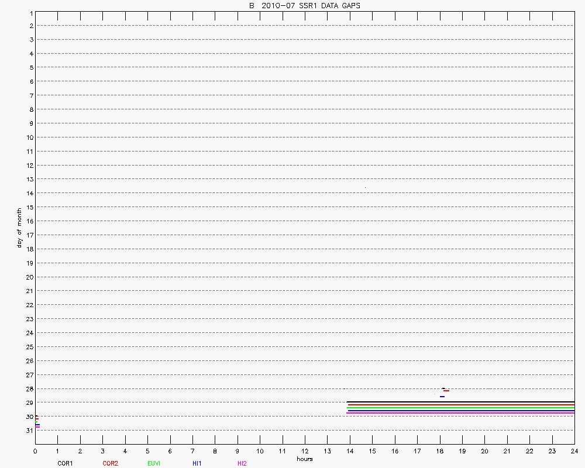The height and width of the screenshot is (468, 585).
Task: Click the hour 24 tick label
Action: click(574, 451)
